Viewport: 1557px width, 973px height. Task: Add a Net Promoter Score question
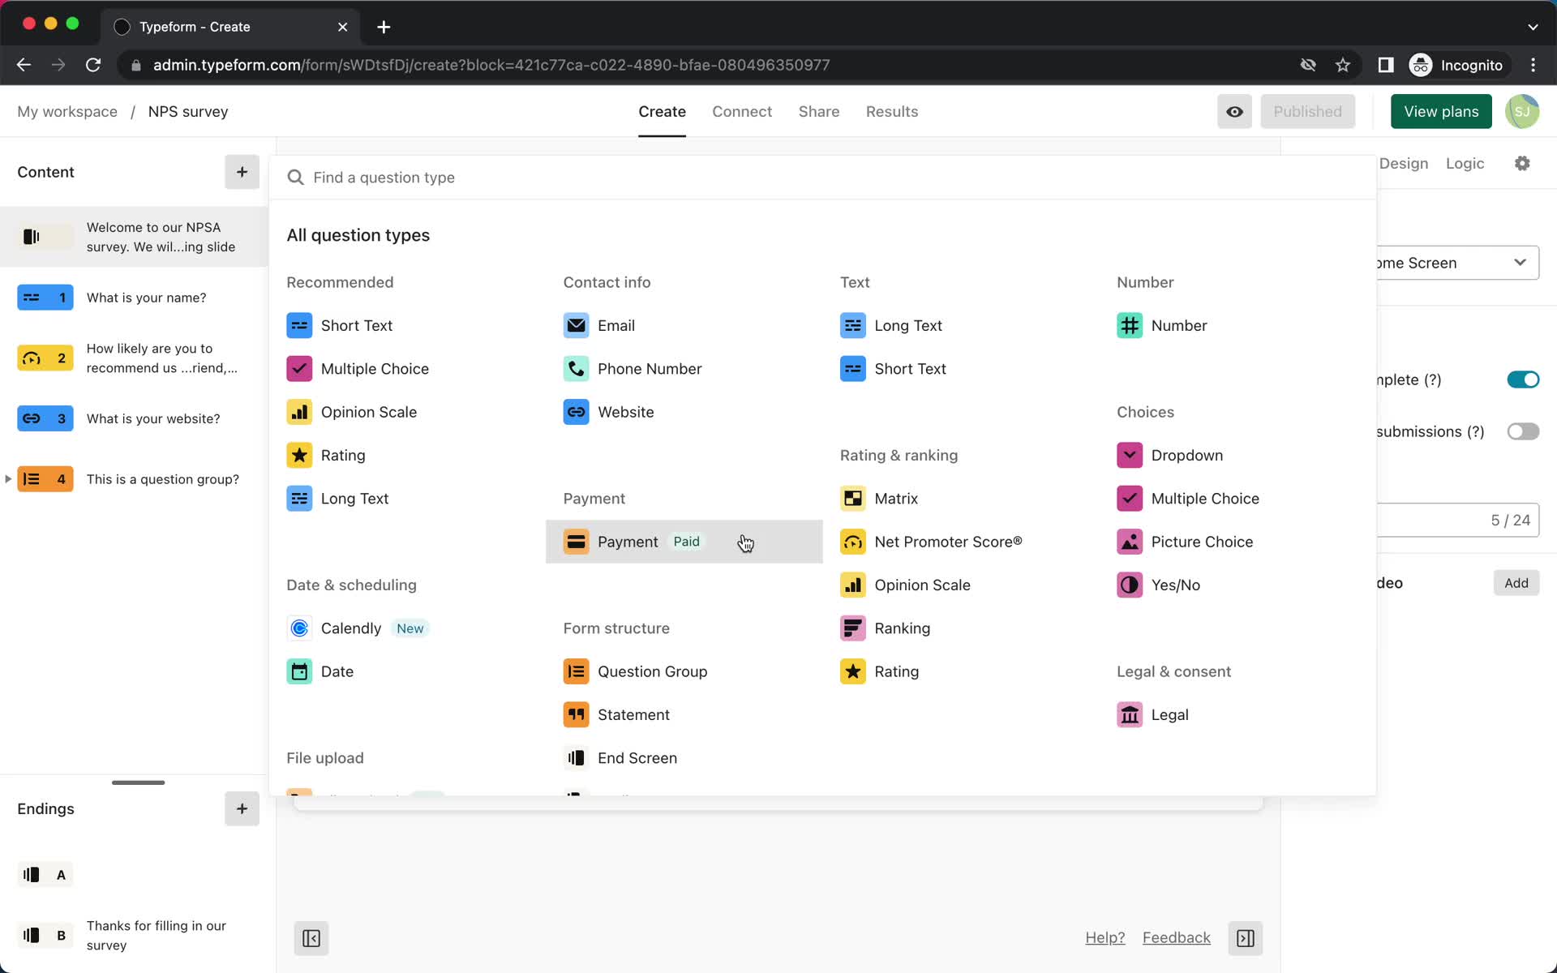click(931, 542)
